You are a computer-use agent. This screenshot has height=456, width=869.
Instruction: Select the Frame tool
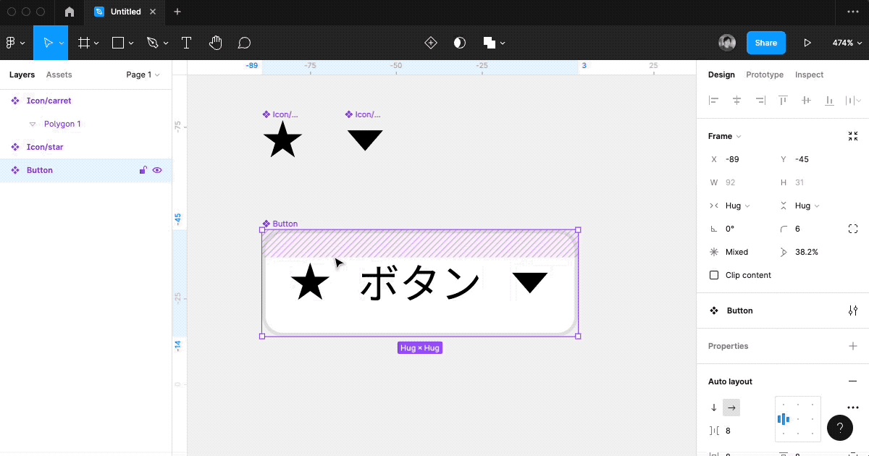click(85, 42)
